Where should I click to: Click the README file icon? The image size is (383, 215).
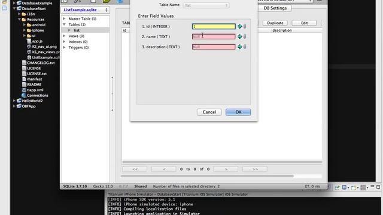point(24,85)
